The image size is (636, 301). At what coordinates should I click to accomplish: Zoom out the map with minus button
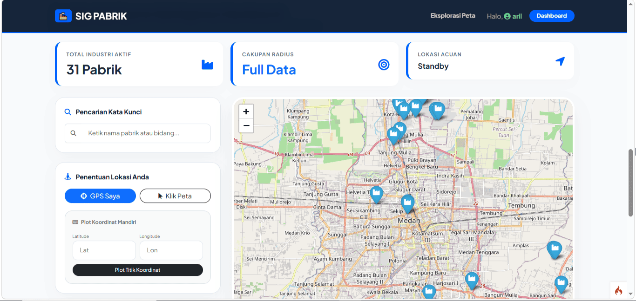[x=246, y=125]
